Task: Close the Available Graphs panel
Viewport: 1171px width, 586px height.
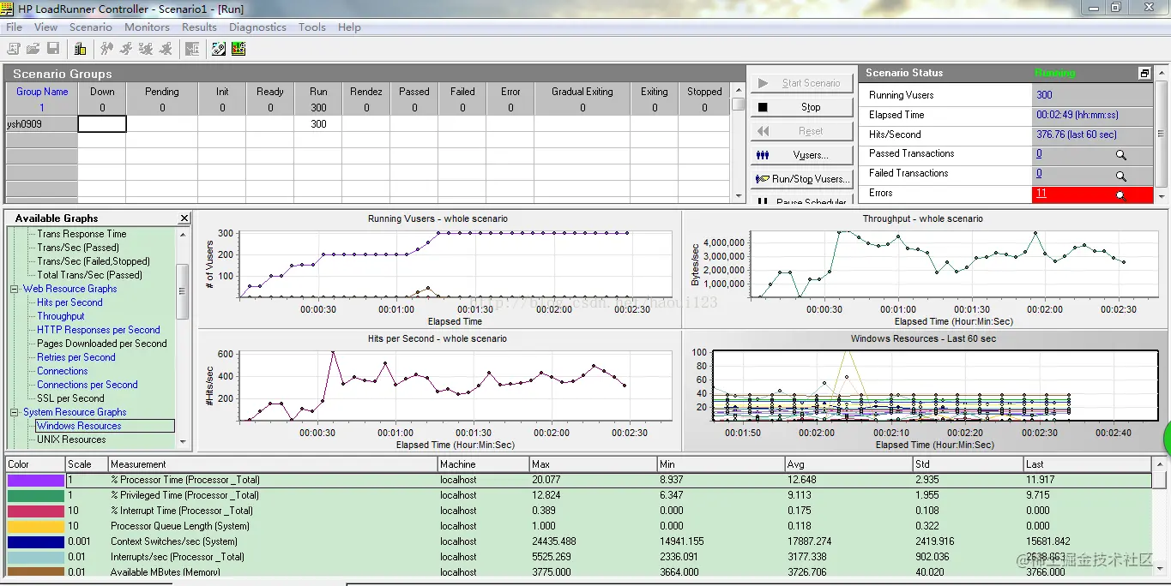Action: coord(184,218)
